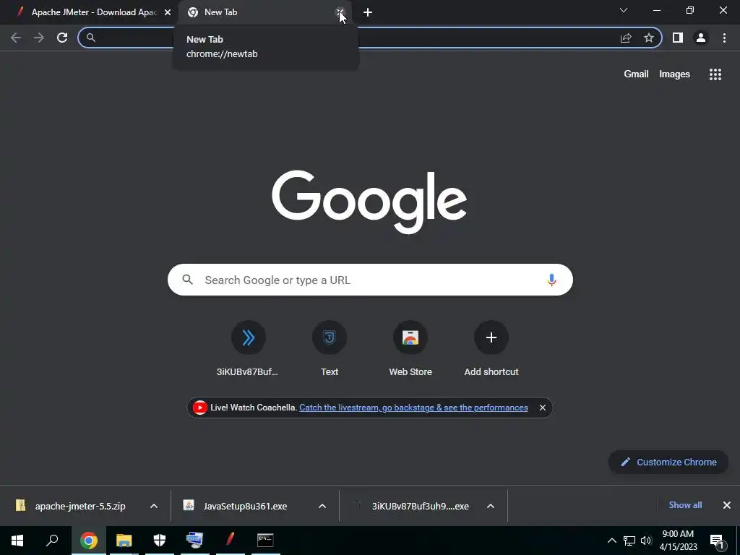The image size is (740, 555).
Task: Open File Explorer from taskbar
Action: (x=124, y=541)
